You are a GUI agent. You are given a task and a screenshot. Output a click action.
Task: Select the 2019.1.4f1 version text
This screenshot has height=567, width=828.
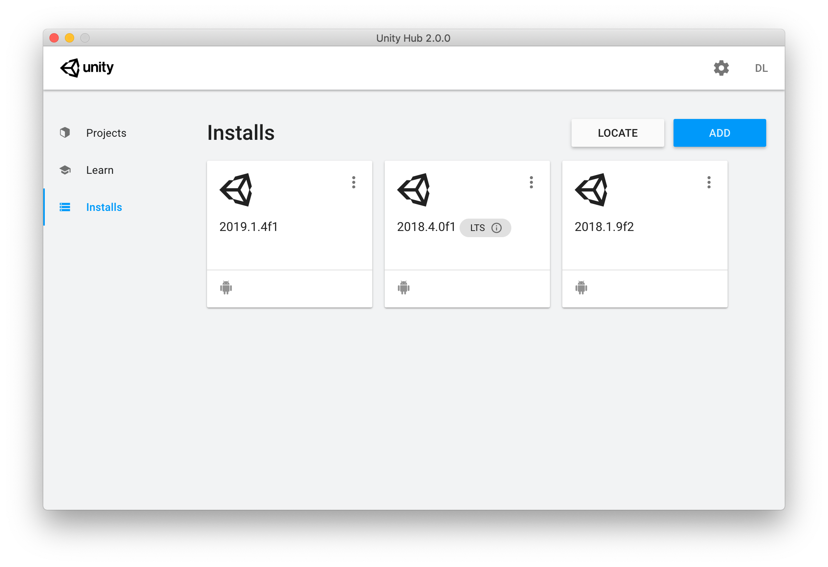click(248, 227)
